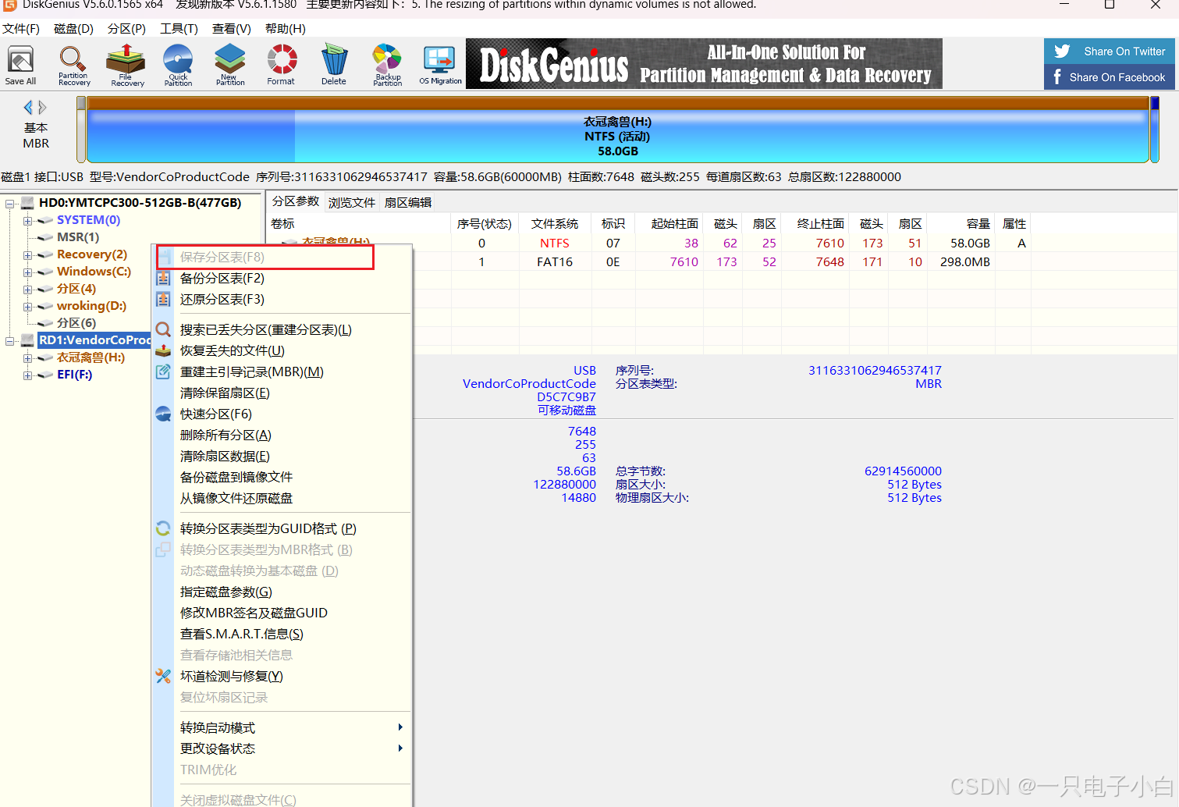Select HD0:YMTCPC300-512GB disk
The image size is (1179, 807).
tap(140, 203)
